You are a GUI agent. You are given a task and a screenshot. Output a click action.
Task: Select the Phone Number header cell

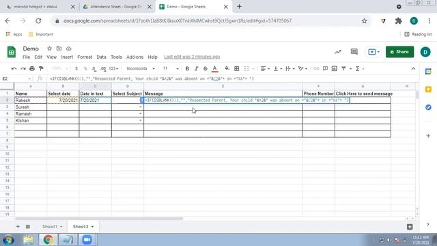319,94
